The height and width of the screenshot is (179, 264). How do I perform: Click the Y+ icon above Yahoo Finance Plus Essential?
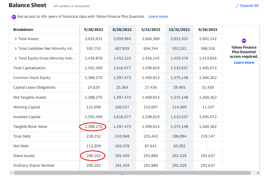pos(244,41)
